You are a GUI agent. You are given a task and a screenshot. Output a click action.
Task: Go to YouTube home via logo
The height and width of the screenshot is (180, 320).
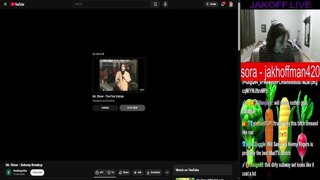point(17,4)
